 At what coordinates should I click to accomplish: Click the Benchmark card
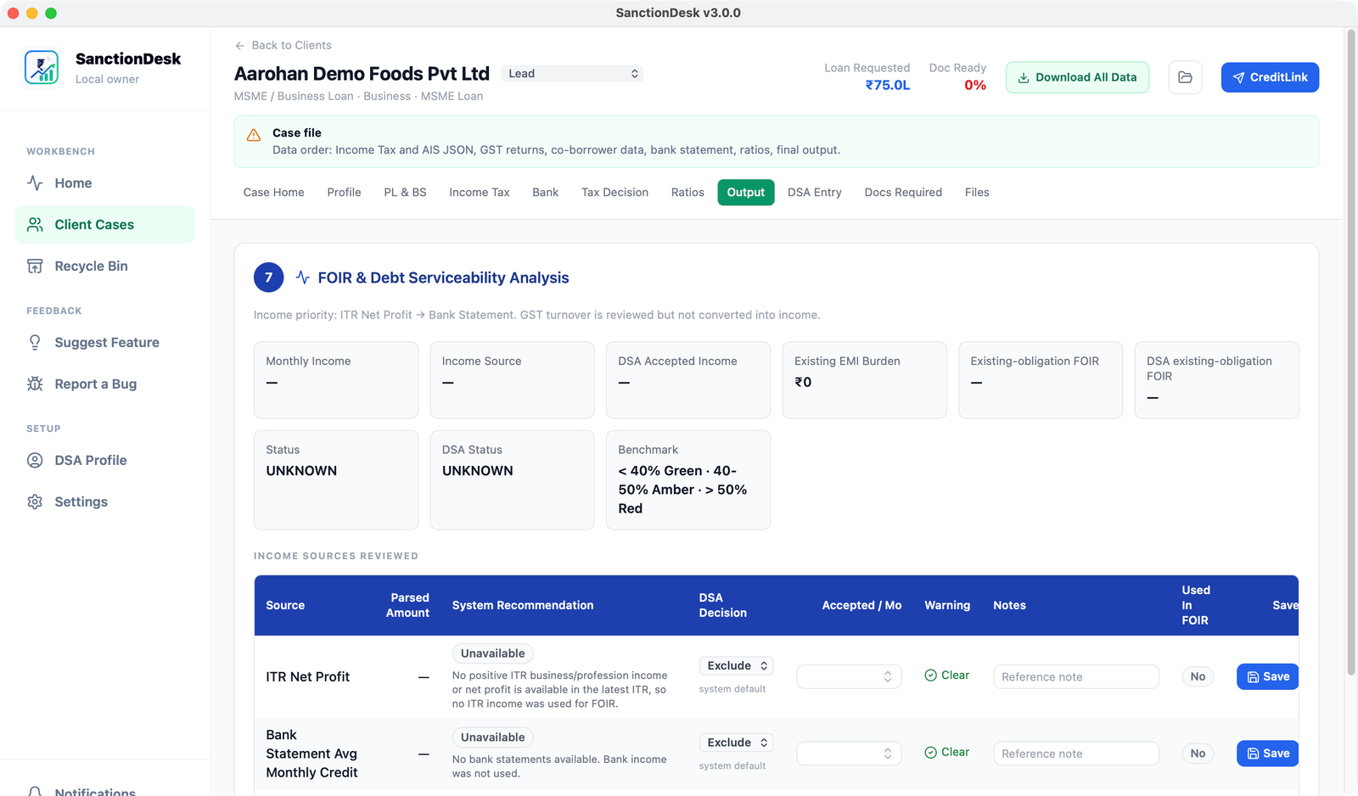pyautogui.click(x=688, y=479)
